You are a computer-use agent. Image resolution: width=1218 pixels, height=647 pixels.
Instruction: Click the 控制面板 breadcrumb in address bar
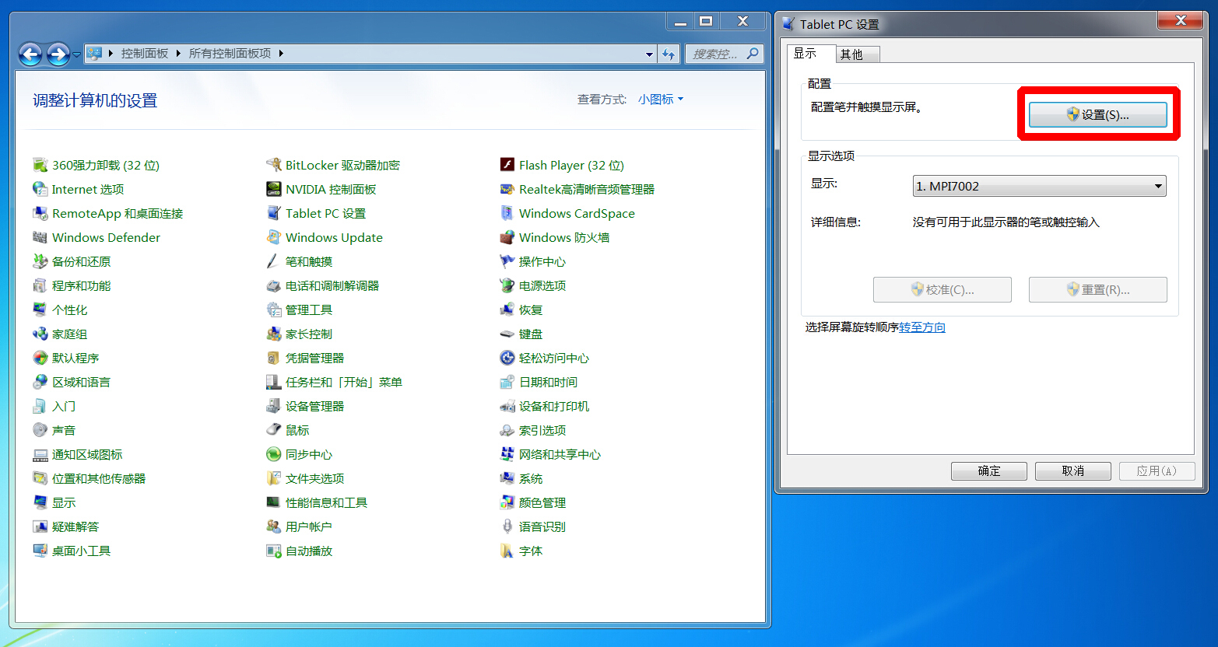coord(145,54)
